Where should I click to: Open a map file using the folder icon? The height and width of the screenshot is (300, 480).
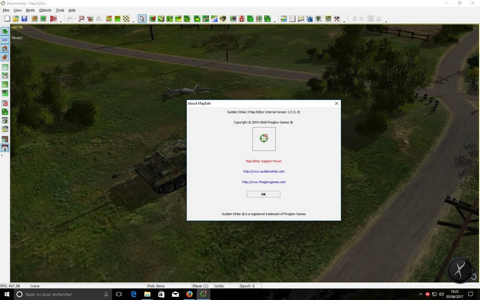point(15,19)
